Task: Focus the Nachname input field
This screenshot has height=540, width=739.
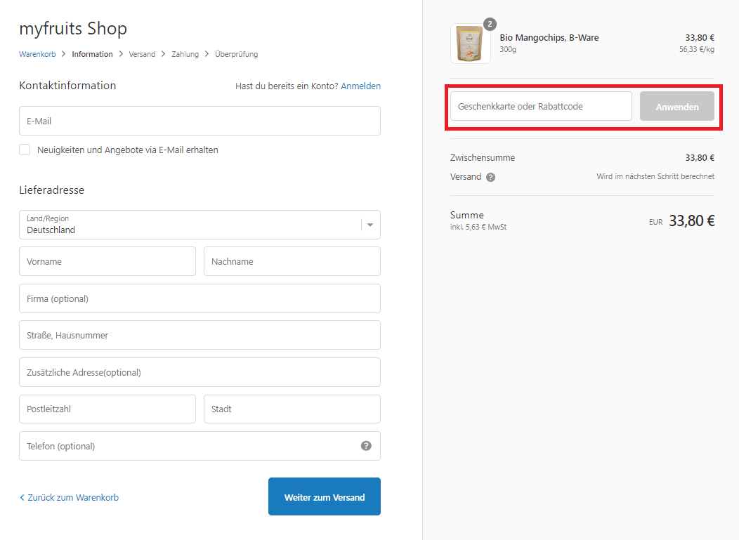Action: 292,261
